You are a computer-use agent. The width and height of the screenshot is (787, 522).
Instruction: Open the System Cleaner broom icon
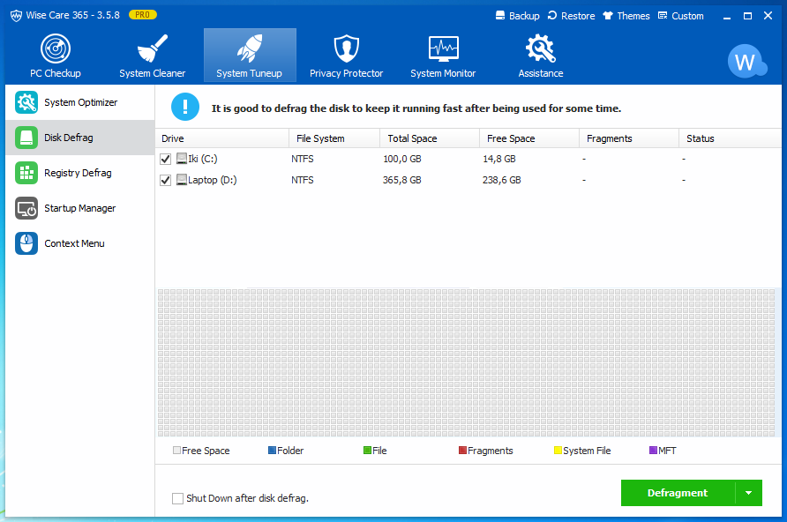(x=152, y=48)
